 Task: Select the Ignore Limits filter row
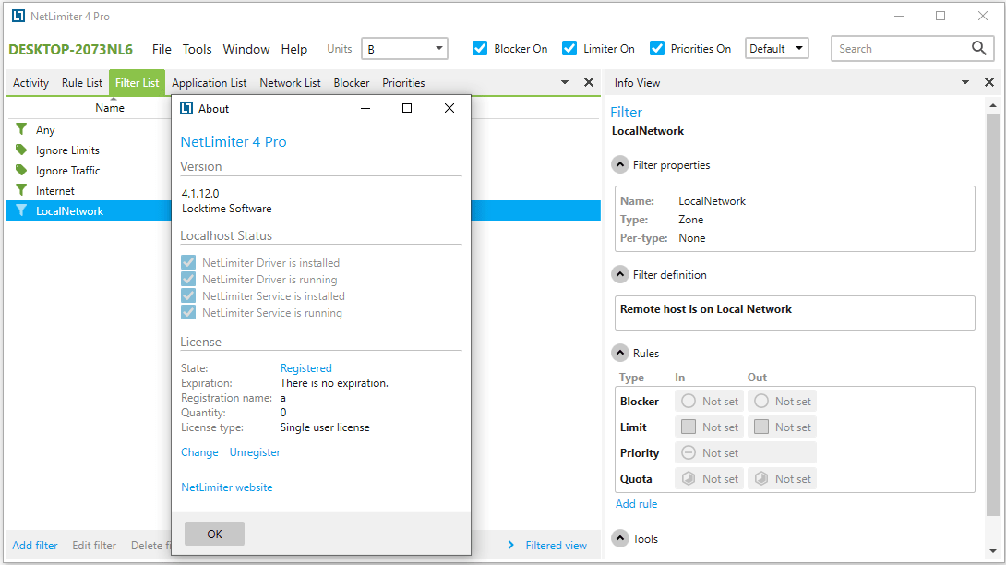tap(90, 150)
